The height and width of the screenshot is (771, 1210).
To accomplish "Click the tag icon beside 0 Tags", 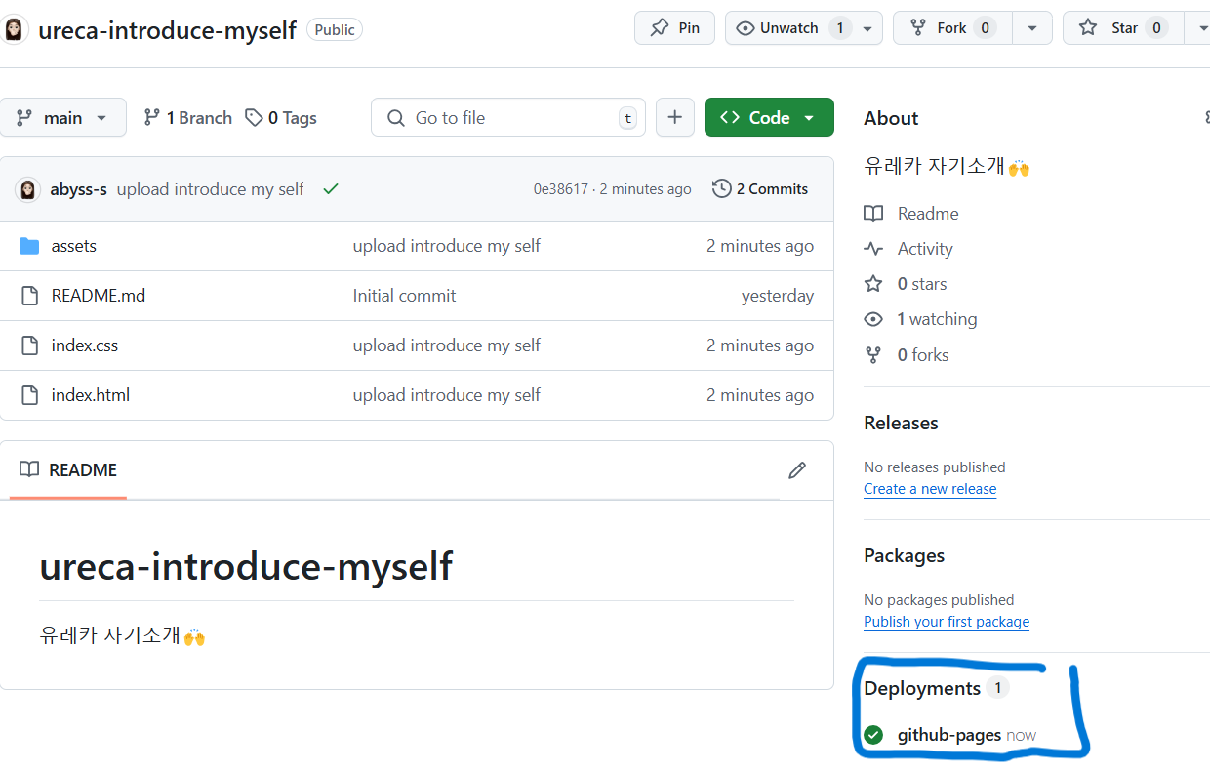I will 254,118.
